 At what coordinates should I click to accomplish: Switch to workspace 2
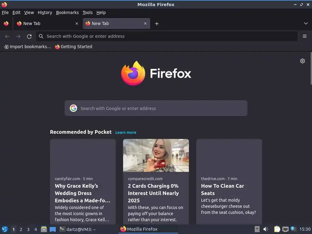tap(21, 229)
